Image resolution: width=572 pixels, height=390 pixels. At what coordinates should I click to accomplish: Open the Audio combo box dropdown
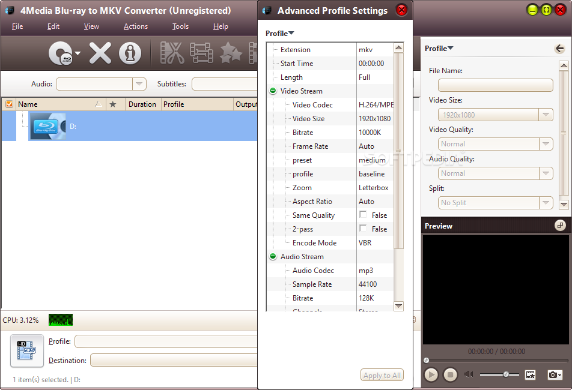coord(139,84)
